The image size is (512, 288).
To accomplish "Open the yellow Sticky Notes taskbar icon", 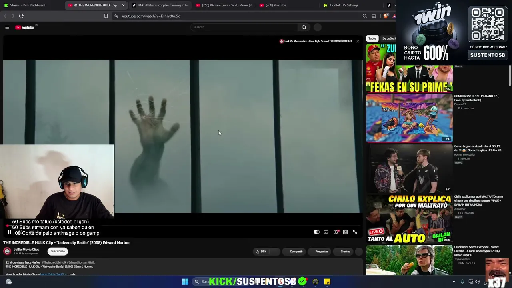I will pyautogui.click(x=327, y=282).
